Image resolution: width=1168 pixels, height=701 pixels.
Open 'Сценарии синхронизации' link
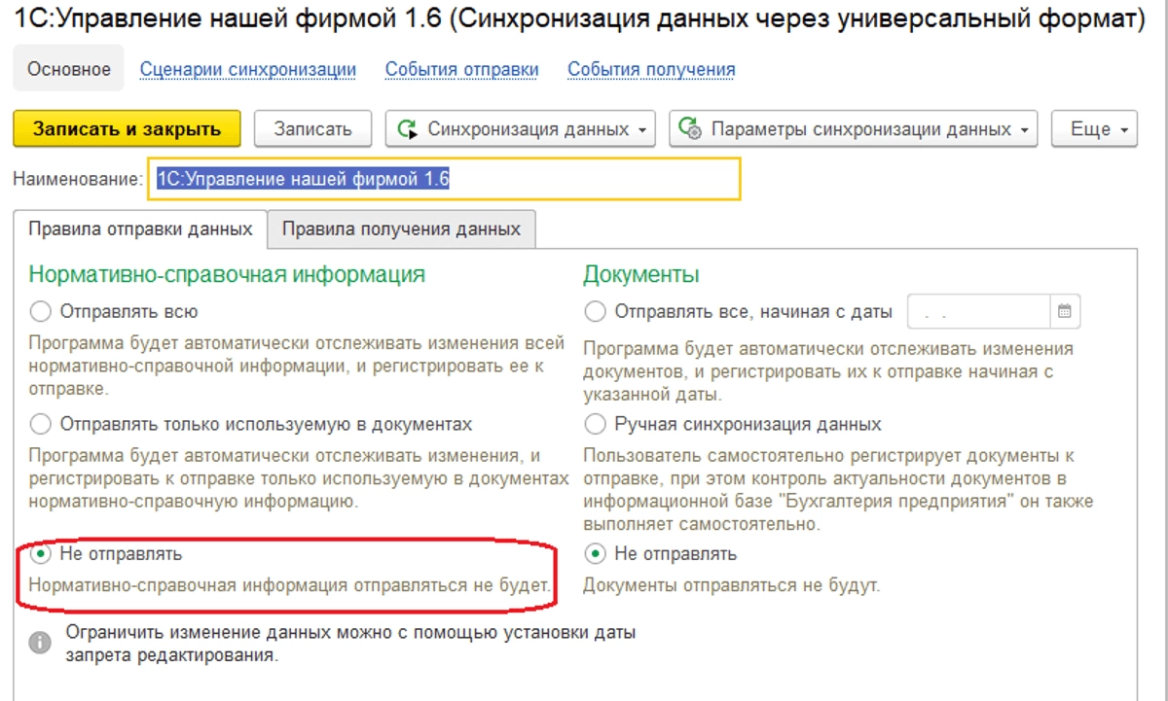[248, 70]
